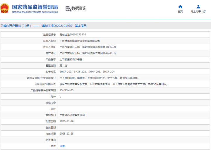Click the 生效日期 label
Screen dimensions: 211x150
click(51, 127)
